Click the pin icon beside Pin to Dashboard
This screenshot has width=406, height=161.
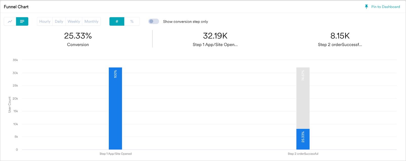click(x=366, y=7)
